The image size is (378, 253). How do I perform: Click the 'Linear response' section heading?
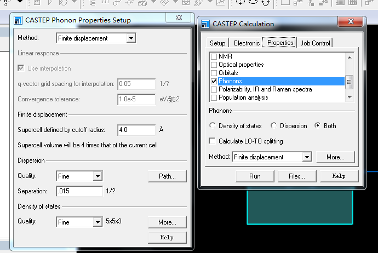[38, 53]
